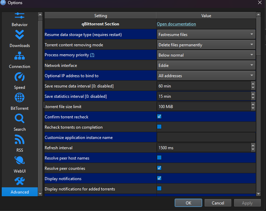Select the Network interface setting label

(x=61, y=65)
